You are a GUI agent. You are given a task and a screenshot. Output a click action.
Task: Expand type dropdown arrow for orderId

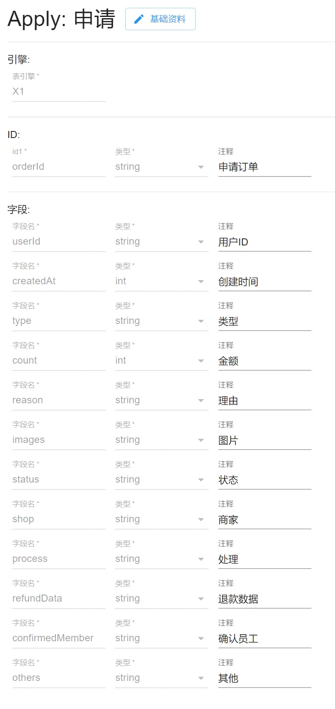201,167
